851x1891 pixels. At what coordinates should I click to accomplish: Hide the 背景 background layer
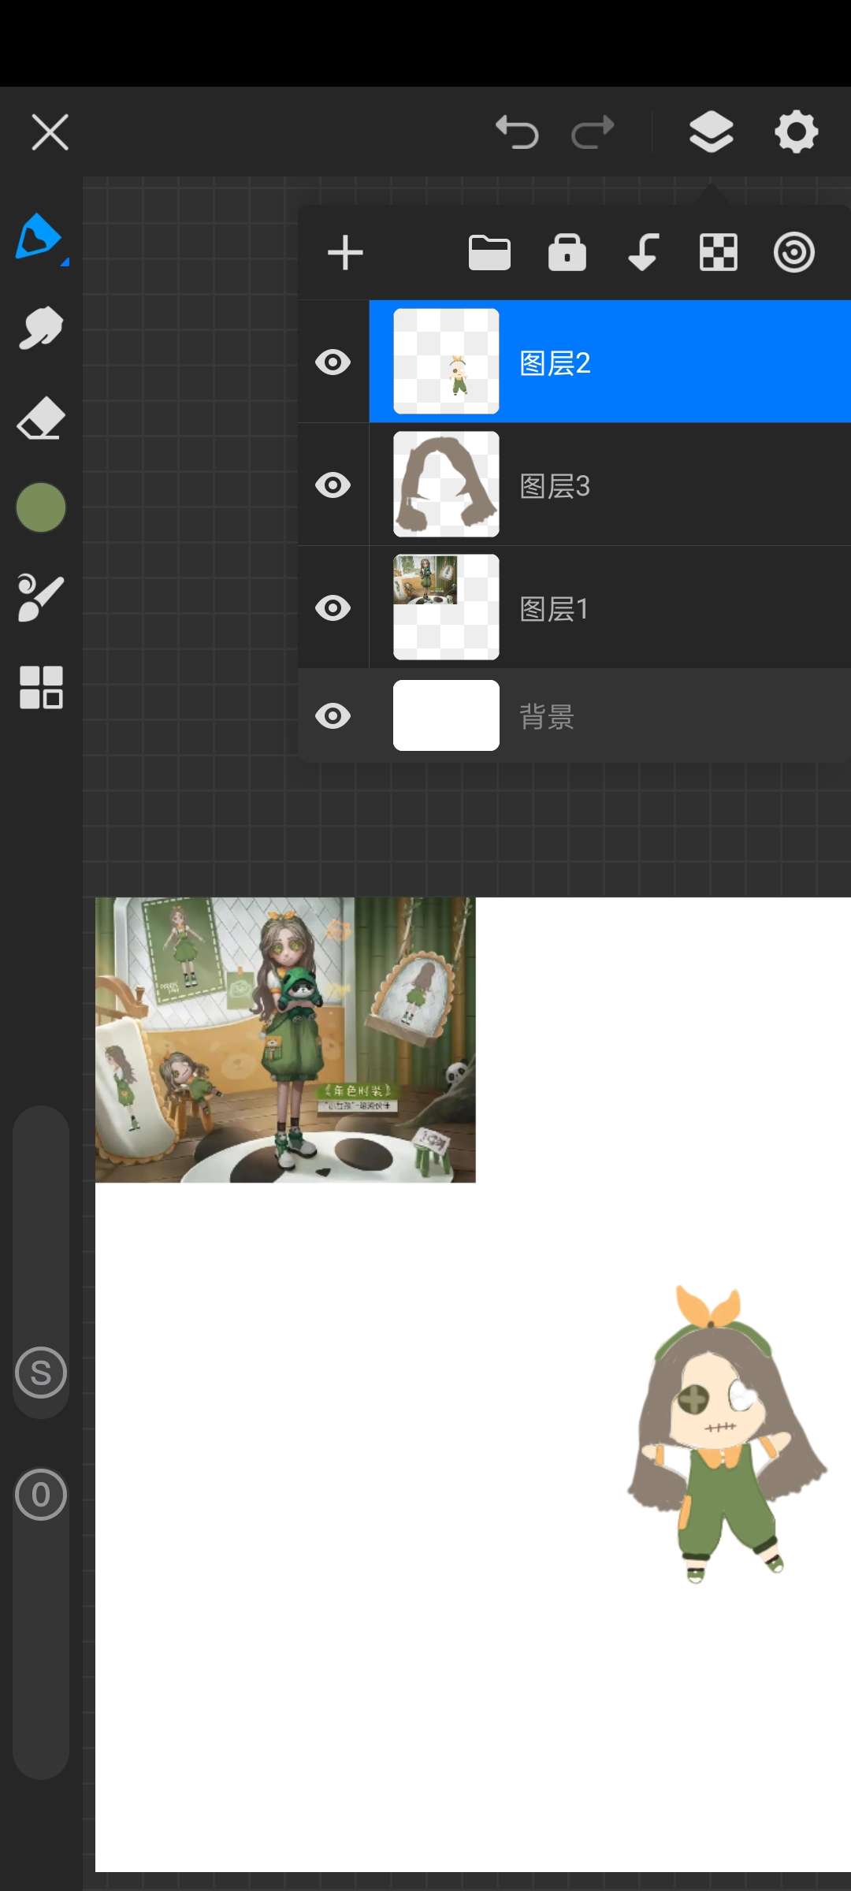(x=333, y=716)
